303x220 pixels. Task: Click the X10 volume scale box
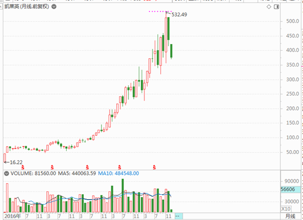285,209
